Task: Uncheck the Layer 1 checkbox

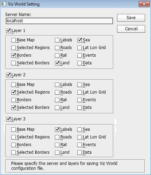Action: point(8,31)
